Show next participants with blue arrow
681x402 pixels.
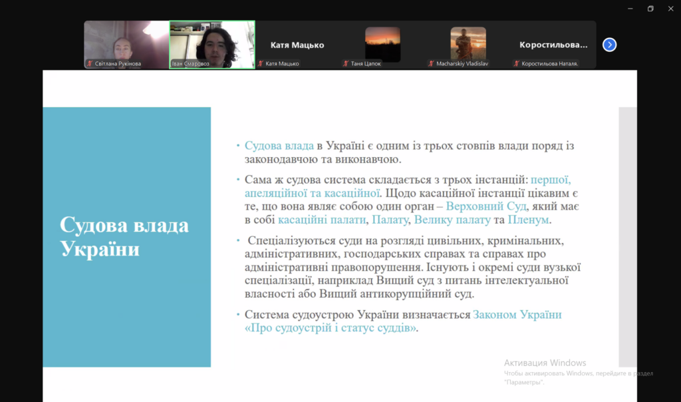pos(609,45)
